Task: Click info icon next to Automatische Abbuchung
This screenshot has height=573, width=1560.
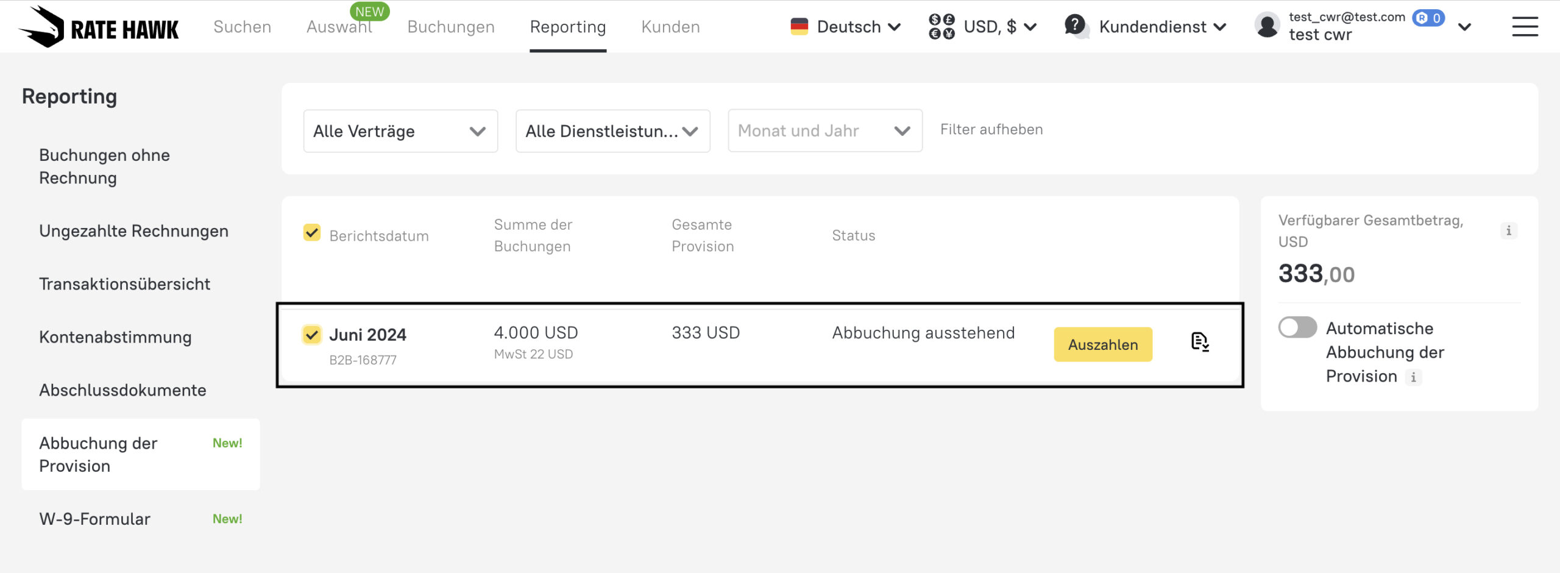Action: 1413,377
